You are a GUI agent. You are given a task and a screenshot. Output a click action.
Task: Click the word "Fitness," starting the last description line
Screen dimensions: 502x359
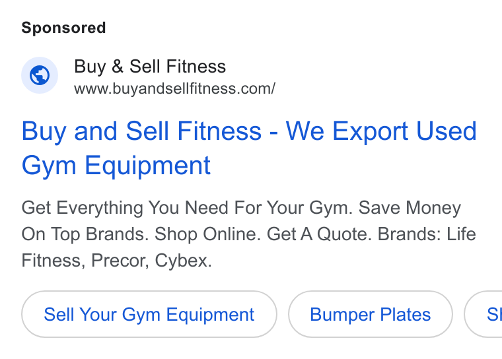[54, 261]
